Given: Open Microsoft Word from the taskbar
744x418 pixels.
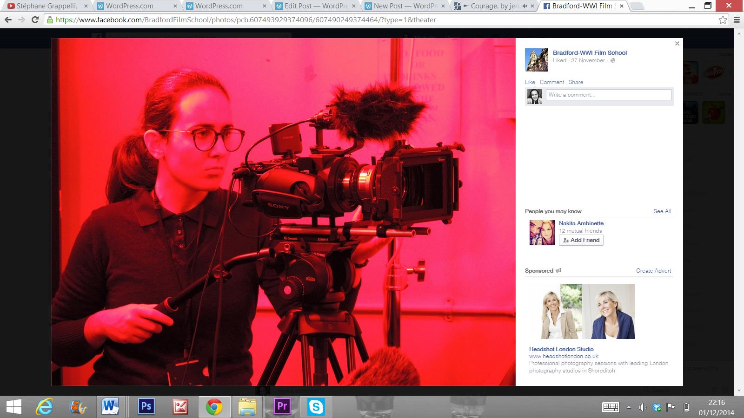Looking at the screenshot, I should tap(111, 407).
